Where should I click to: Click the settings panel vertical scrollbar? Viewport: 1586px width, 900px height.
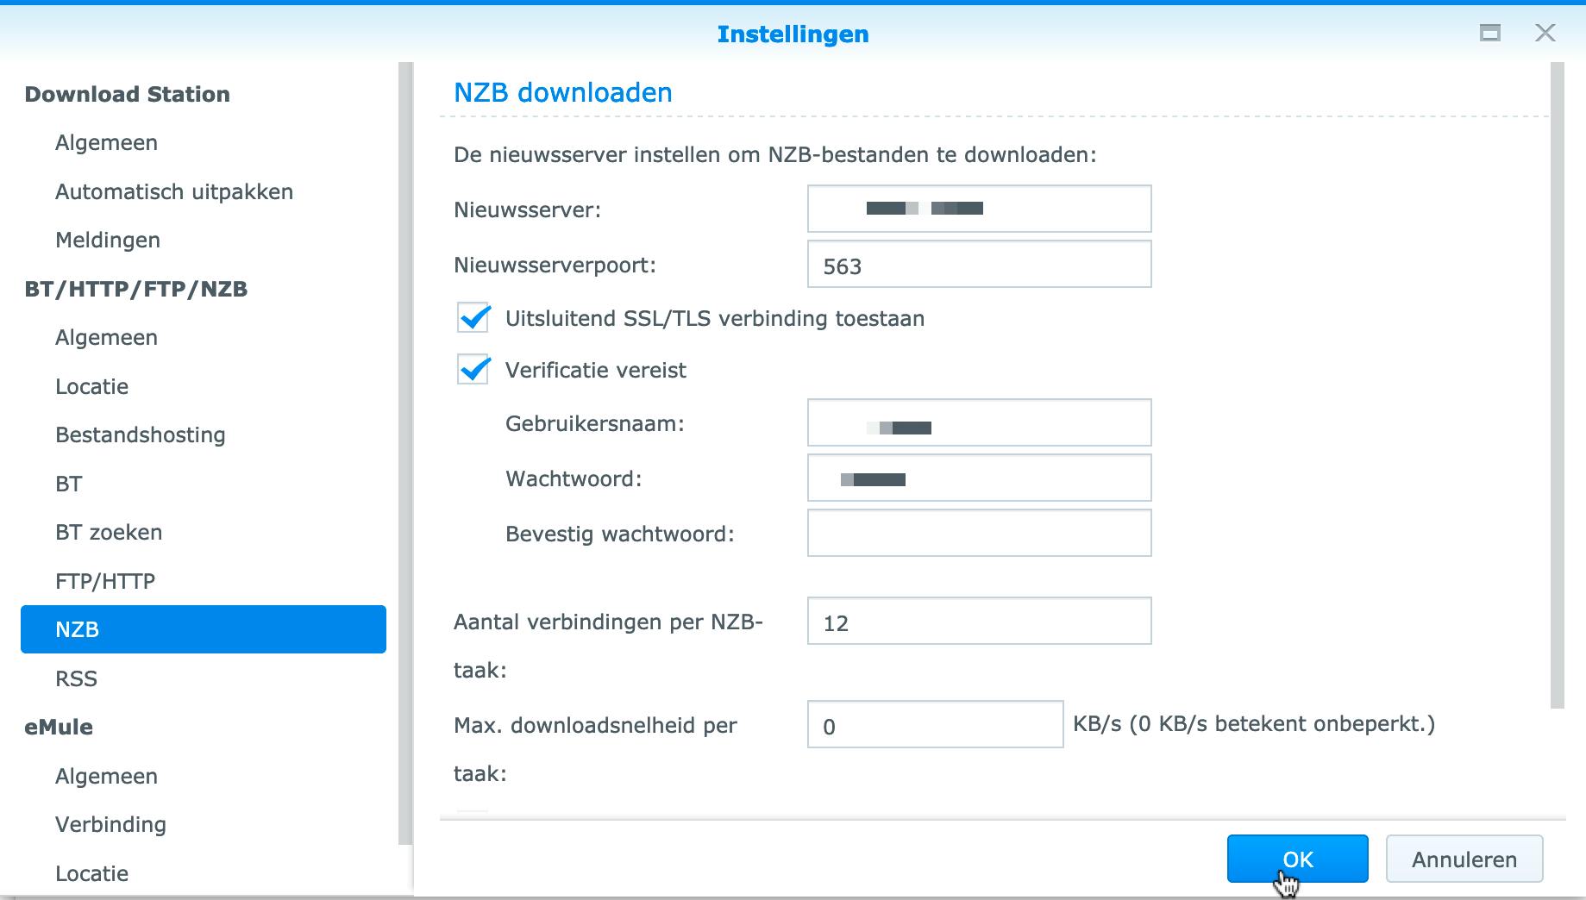click(x=1557, y=388)
